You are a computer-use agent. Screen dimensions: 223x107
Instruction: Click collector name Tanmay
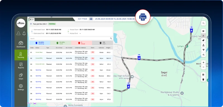pyautogui.click(x=101, y=88)
